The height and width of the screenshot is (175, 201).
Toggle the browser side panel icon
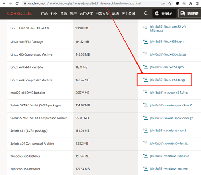tap(197, 4)
